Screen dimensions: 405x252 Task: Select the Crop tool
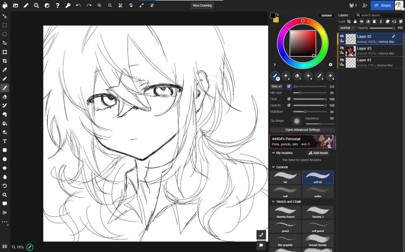pos(5,61)
